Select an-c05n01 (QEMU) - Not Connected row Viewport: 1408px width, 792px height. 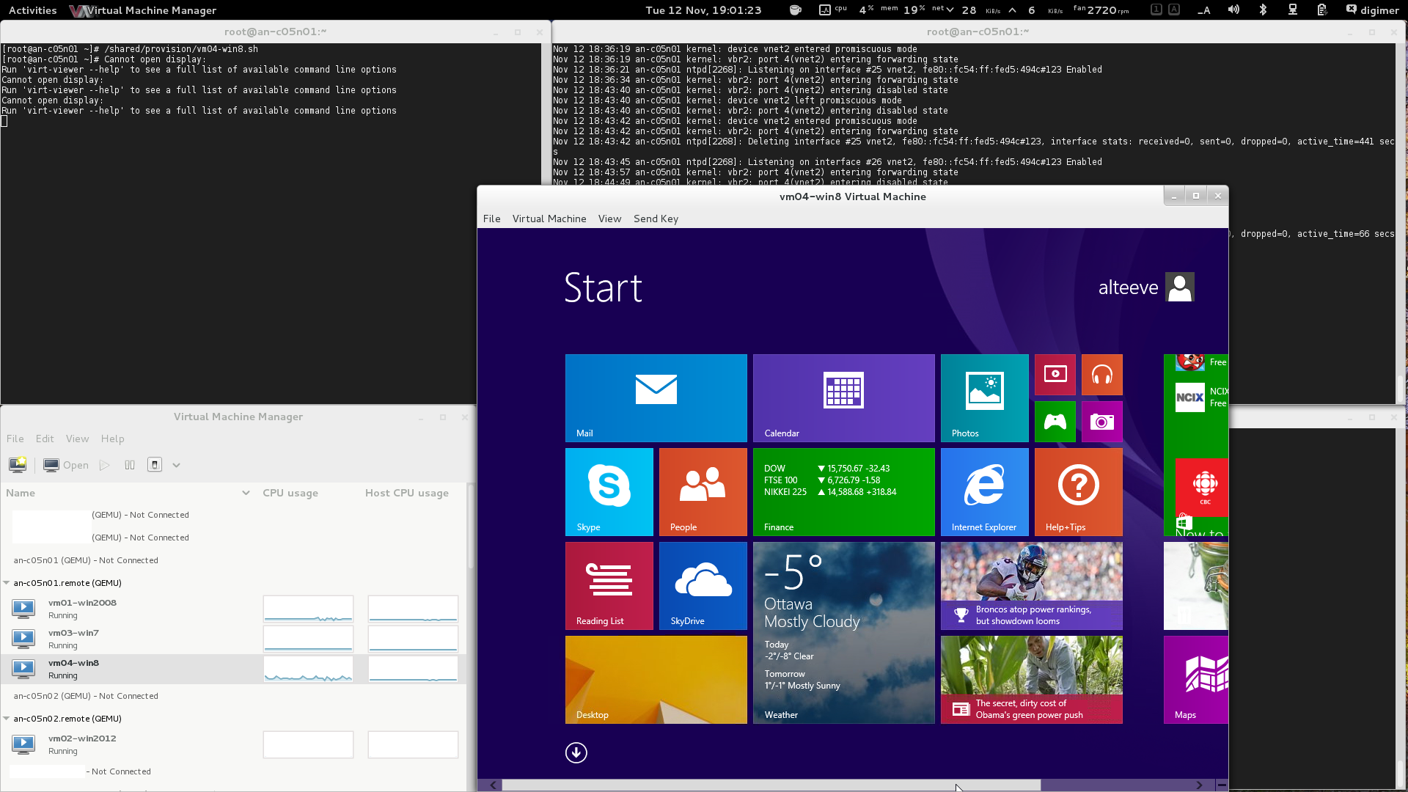233,560
